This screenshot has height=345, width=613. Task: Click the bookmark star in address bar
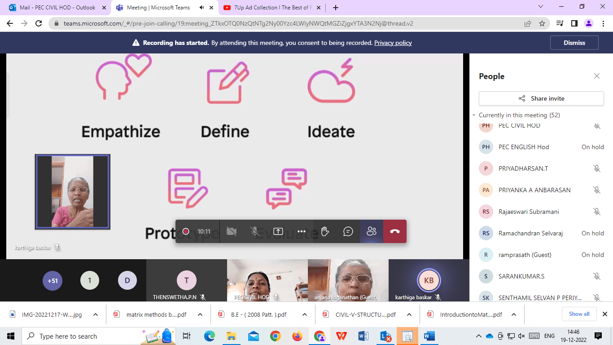pyautogui.click(x=542, y=23)
